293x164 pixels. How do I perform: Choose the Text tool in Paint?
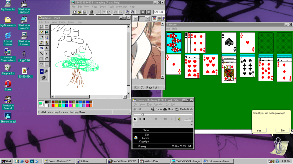tap(47, 48)
